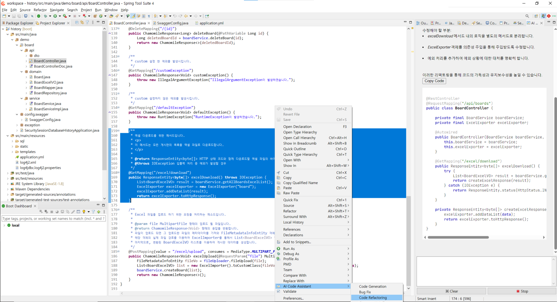
Task: Toggle Show Whitespace Characters pilcrow button
Action: 149,16
